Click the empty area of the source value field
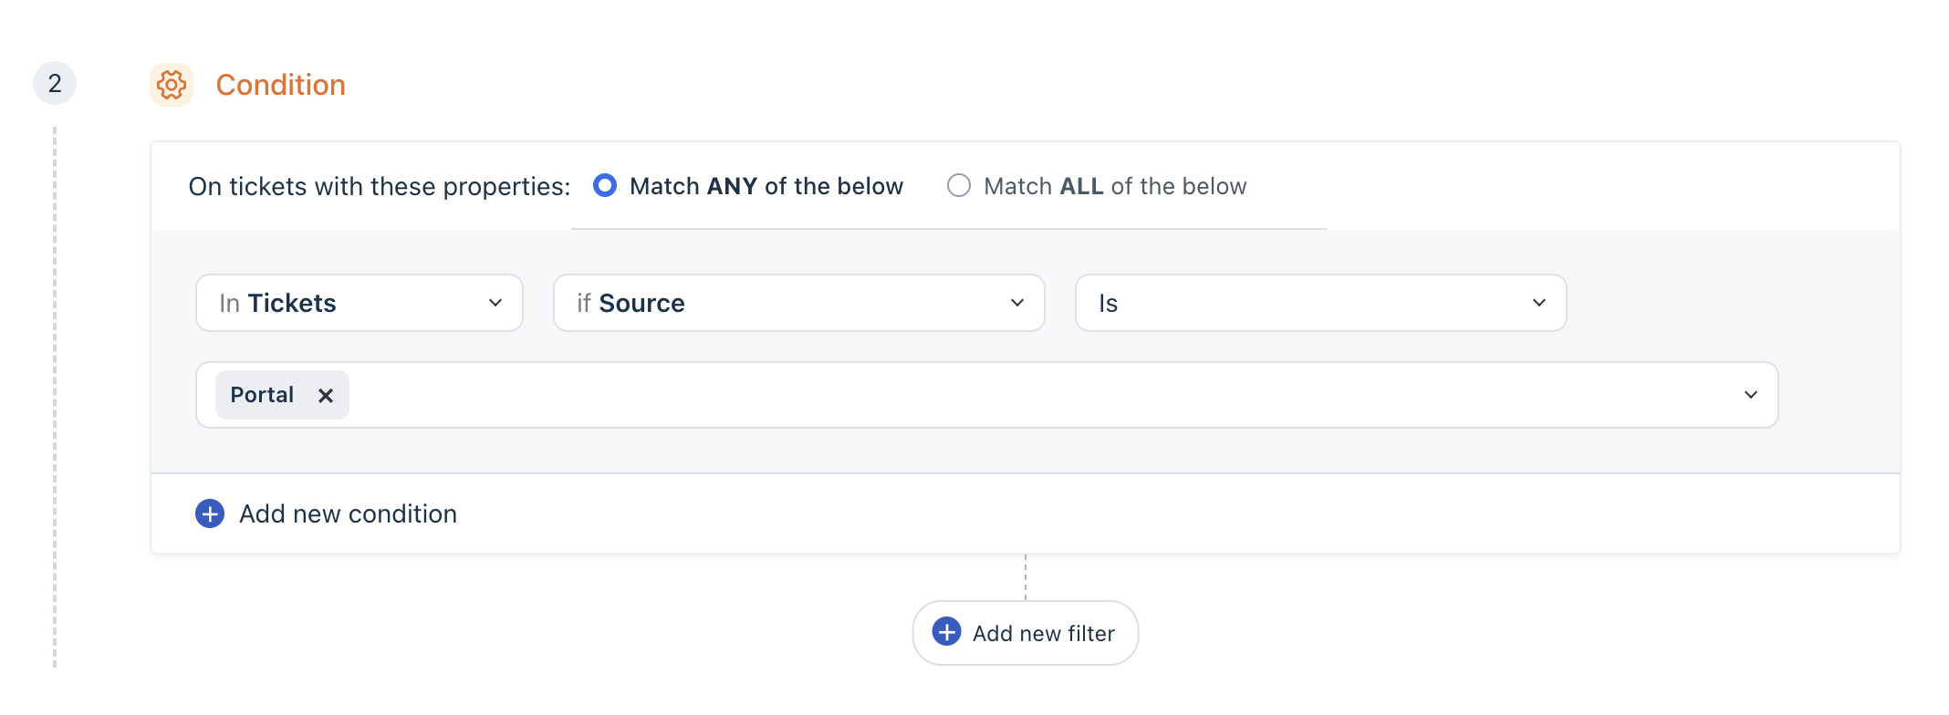The height and width of the screenshot is (715, 1949). 1004,395
